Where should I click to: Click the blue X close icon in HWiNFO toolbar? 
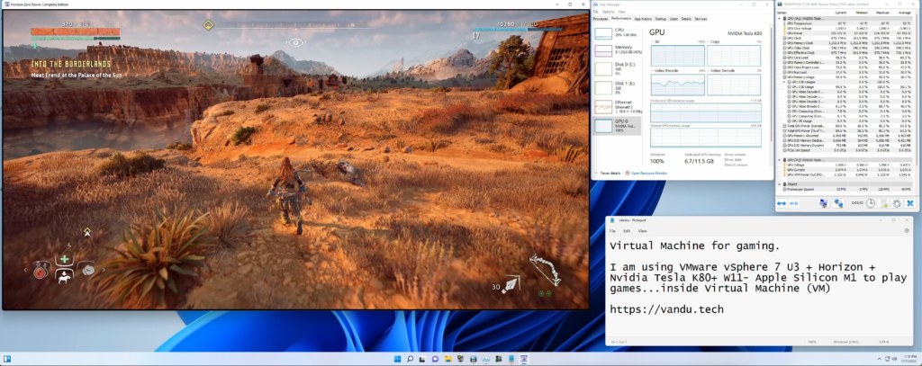click(910, 203)
